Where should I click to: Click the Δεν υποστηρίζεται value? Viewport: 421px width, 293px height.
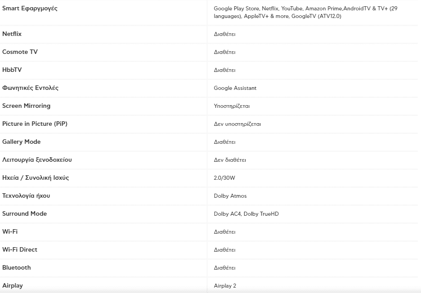pos(237,124)
